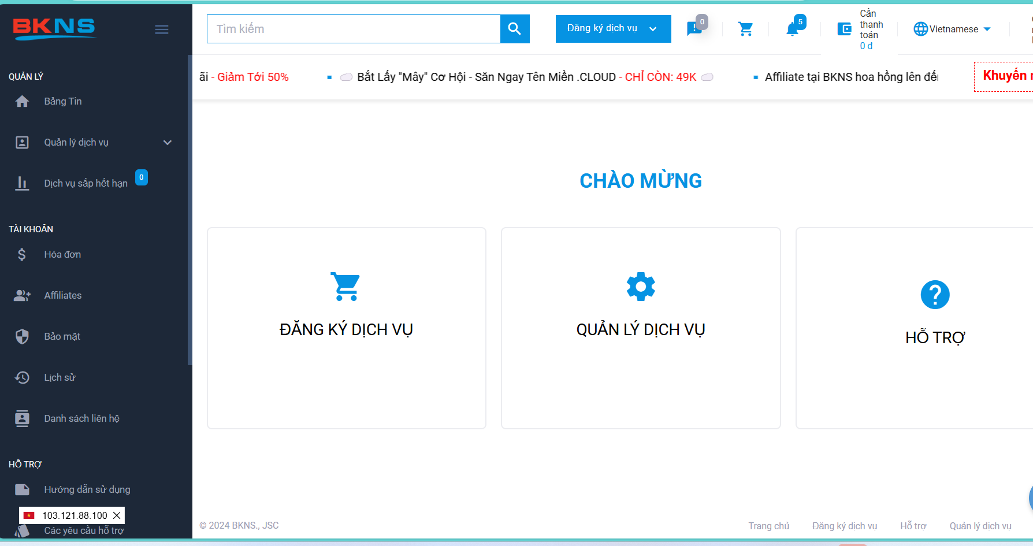This screenshot has width=1033, height=546.
Task: Close the 103.121.88.100 IP popup
Action: [117, 515]
